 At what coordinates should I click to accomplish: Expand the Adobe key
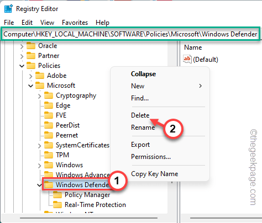click(x=30, y=76)
